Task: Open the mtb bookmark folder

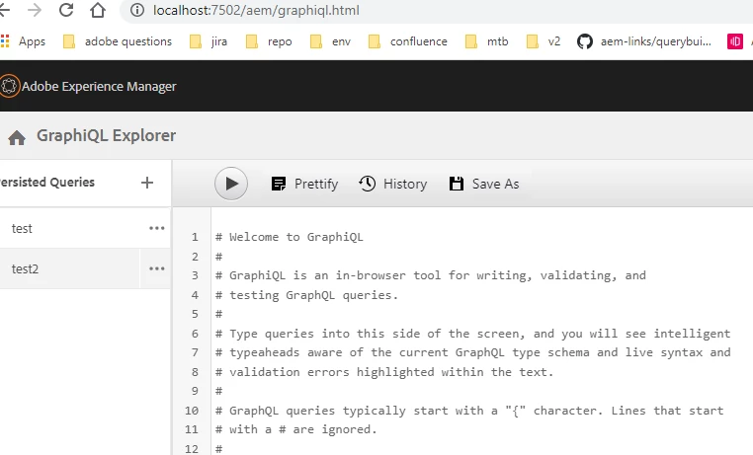Action: click(487, 41)
